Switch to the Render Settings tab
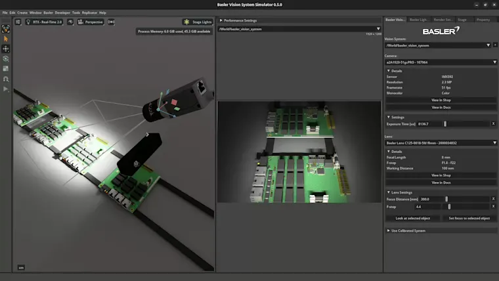This screenshot has width=499, height=281. [443, 20]
